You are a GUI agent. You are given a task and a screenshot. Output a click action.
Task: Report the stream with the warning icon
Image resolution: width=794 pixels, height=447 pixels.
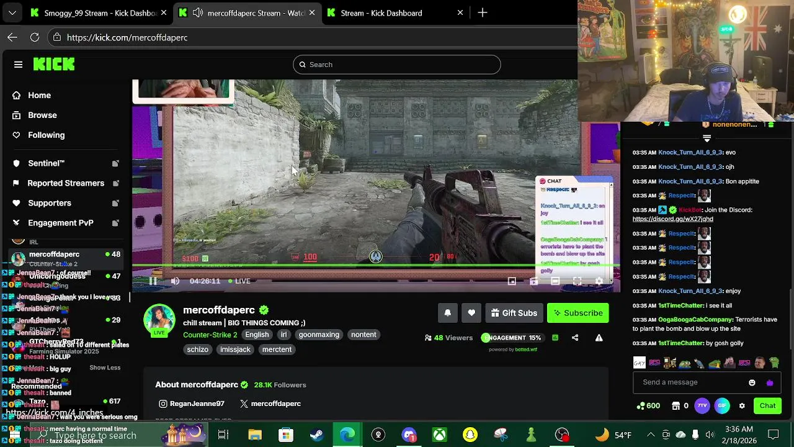pyautogui.click(x=599, y=338)
